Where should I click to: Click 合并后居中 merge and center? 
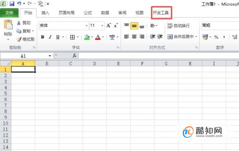pyautogui.click(x=181, y=37)
